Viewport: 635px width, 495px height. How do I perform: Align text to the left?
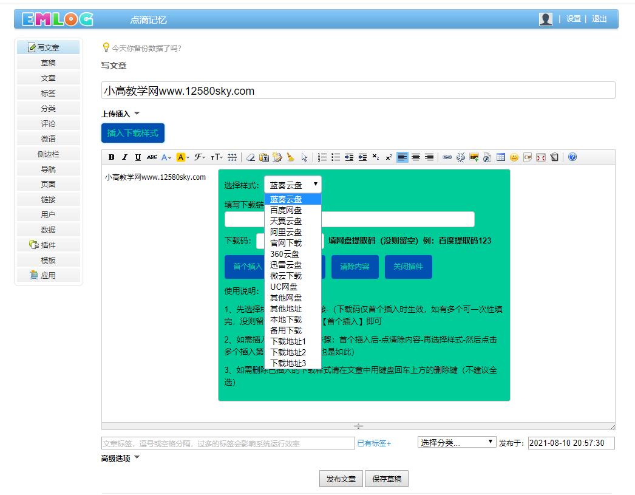(x=402, y=157)
